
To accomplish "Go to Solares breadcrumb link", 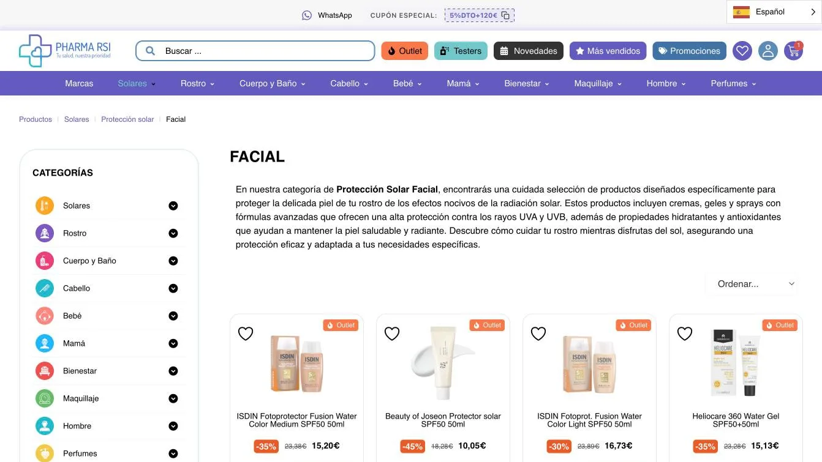I will click(x=77, y=119).
